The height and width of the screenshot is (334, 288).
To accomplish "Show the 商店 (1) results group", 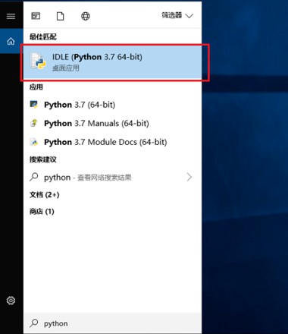I will (x=42, y=211).
